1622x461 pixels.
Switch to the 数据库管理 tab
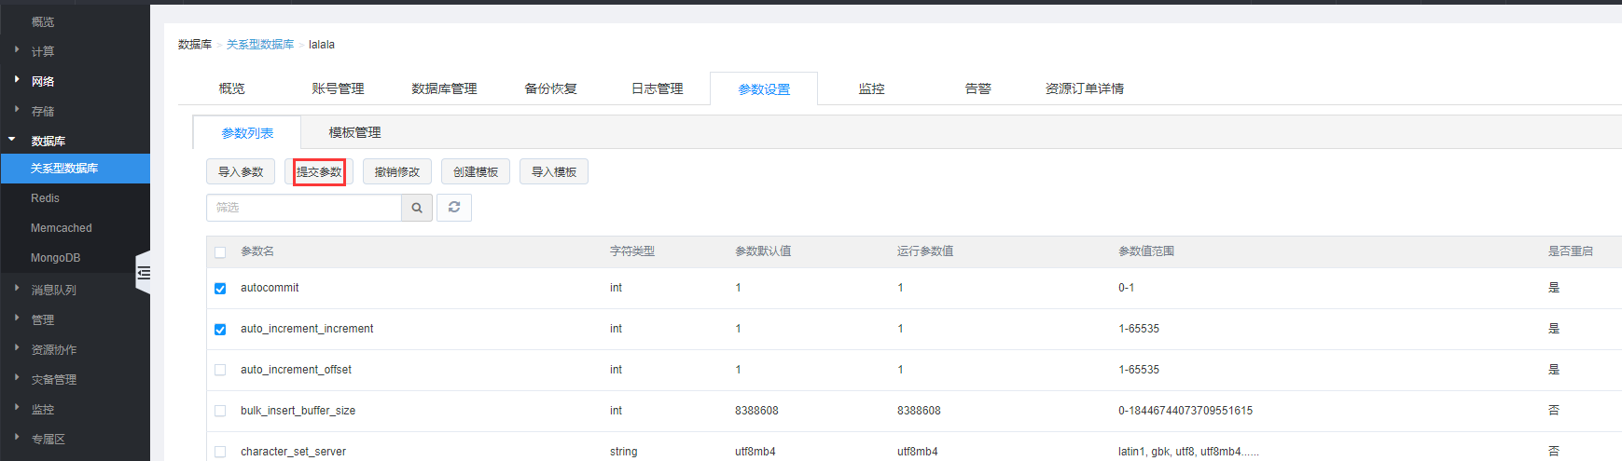(x=444, y=88)
